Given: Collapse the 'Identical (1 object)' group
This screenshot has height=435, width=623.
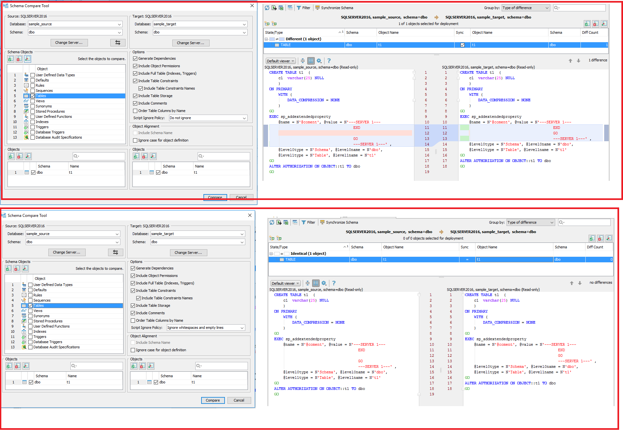Looking at the screenshot, I should (271, 254).
